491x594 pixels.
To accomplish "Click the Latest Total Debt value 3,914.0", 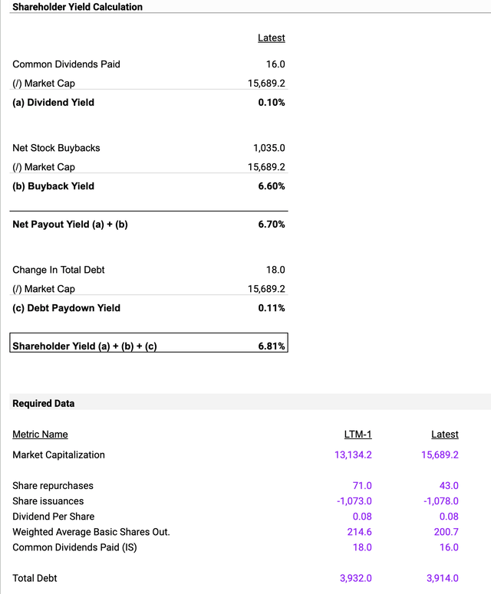I will [x=442, y=578].
